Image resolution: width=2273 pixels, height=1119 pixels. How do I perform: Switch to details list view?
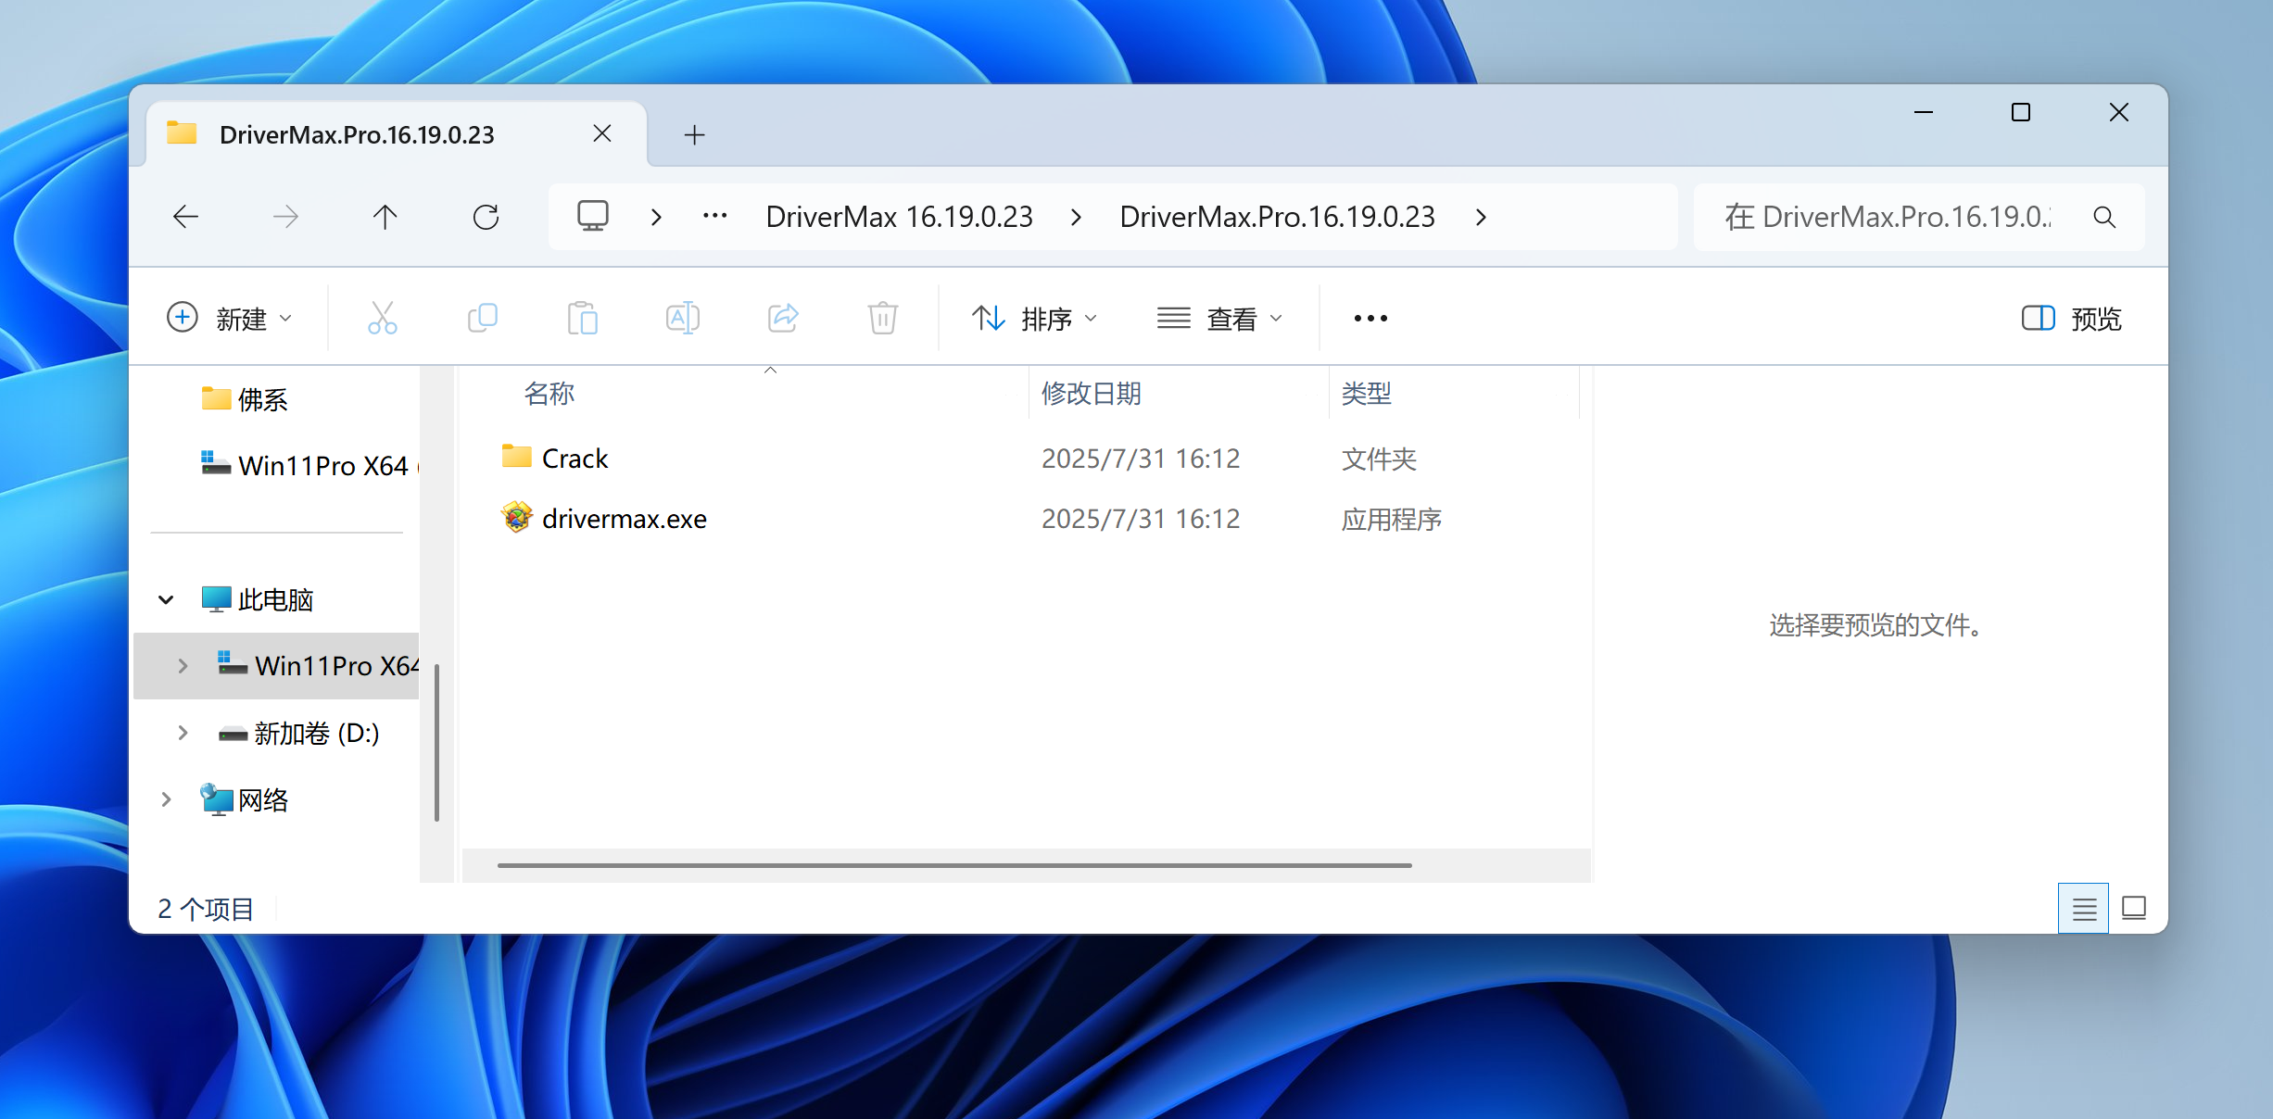[2084, 909]
